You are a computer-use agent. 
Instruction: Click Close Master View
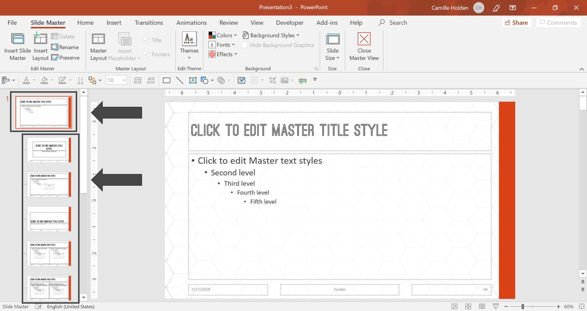click(364, 46)
